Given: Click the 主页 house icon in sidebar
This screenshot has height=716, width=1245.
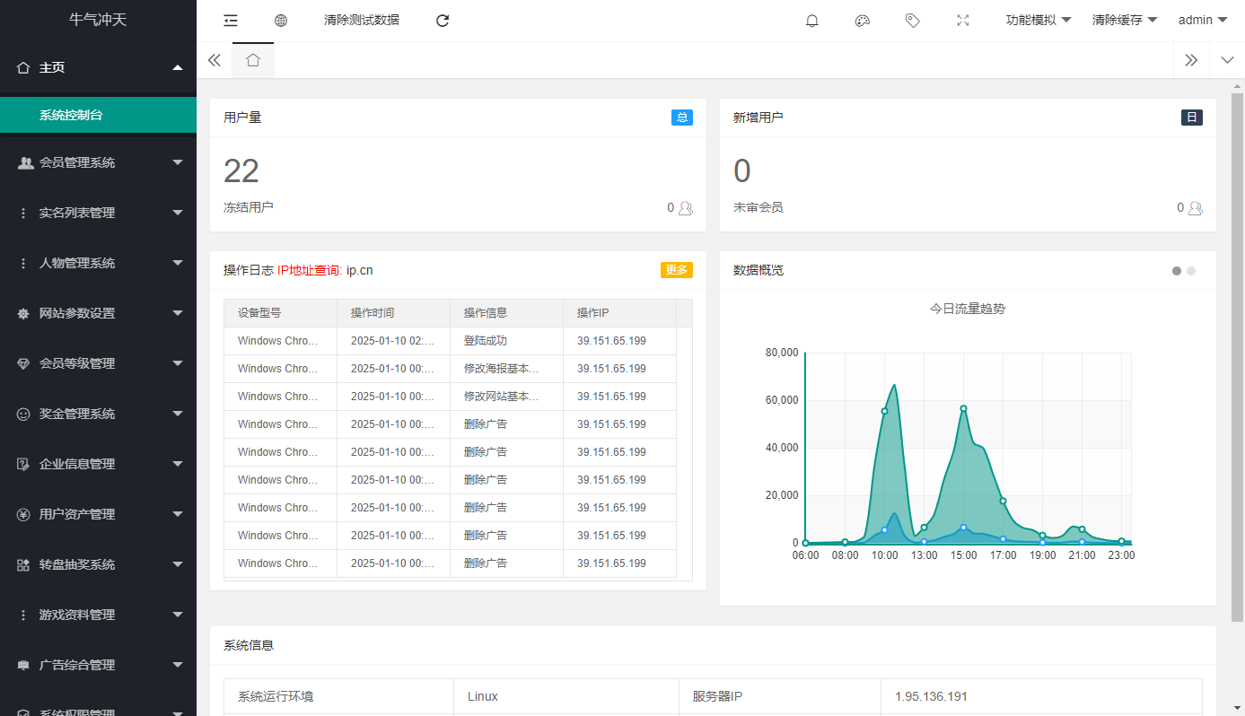Looking at the screenshot, I should tap(23, 67).
